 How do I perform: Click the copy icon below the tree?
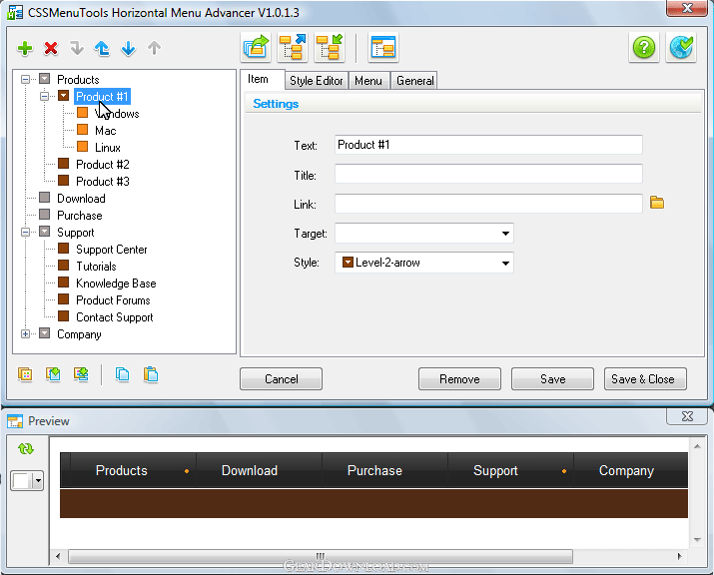pos(123,374)
